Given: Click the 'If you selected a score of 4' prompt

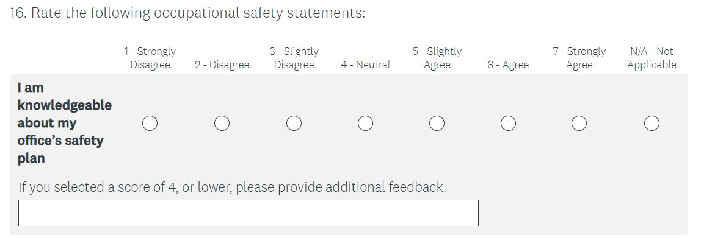Looking at the screenshot, I should coord(232,187).
